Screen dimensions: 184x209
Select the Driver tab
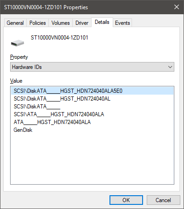click(x=82, y=23)
